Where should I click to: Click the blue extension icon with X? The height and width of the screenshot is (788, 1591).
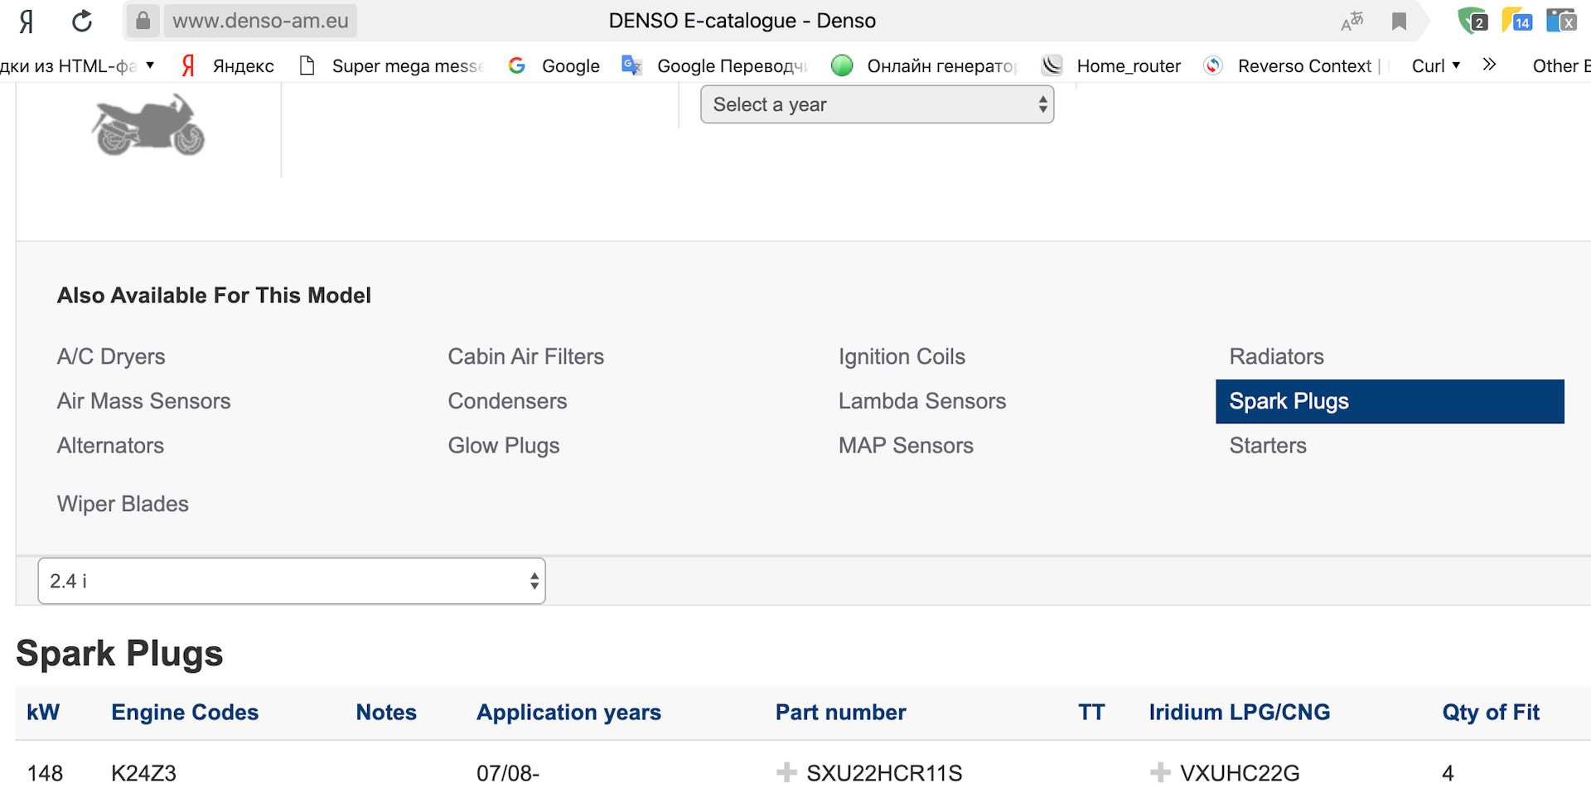1561,20
